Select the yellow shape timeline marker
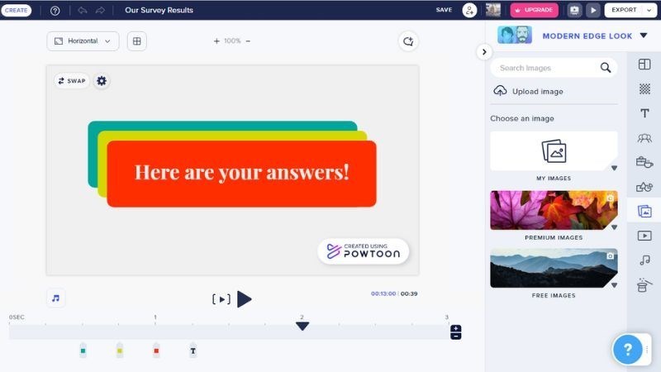 120,351
